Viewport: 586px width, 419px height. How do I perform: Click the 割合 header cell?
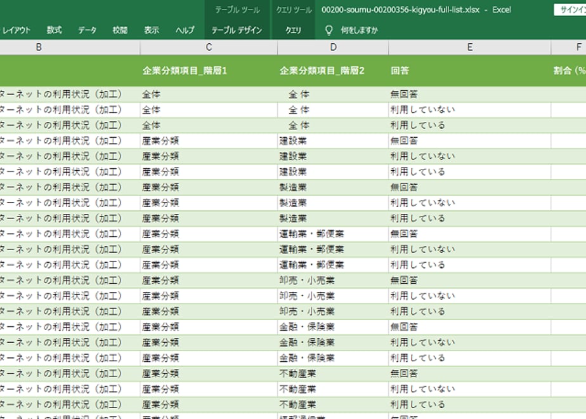pyautogui.click(x=569, y=70)
